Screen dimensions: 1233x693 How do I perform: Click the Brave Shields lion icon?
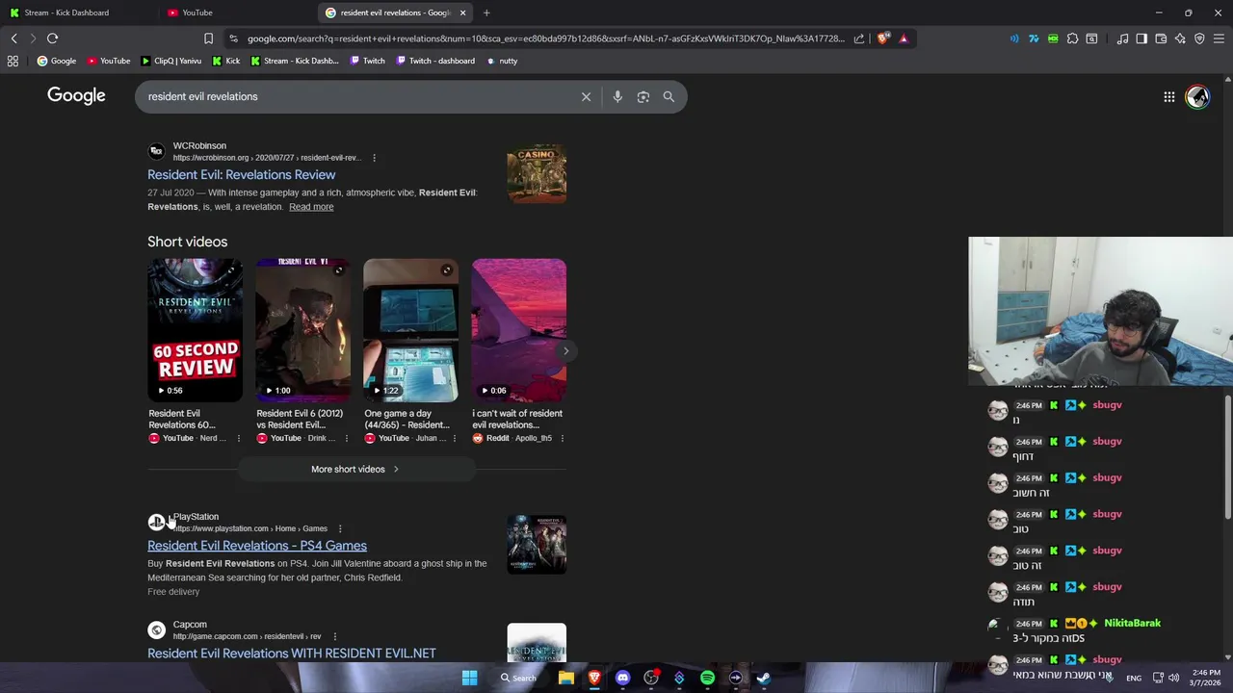[882, 38]
